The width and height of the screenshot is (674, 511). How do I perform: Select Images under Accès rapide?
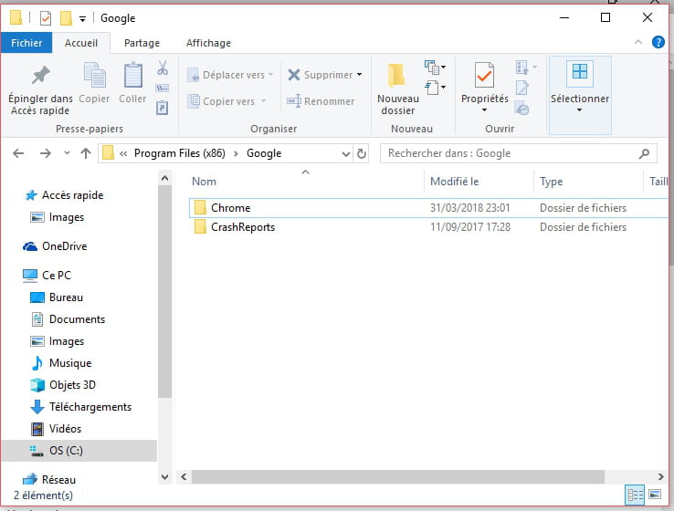tap(66, 217)
